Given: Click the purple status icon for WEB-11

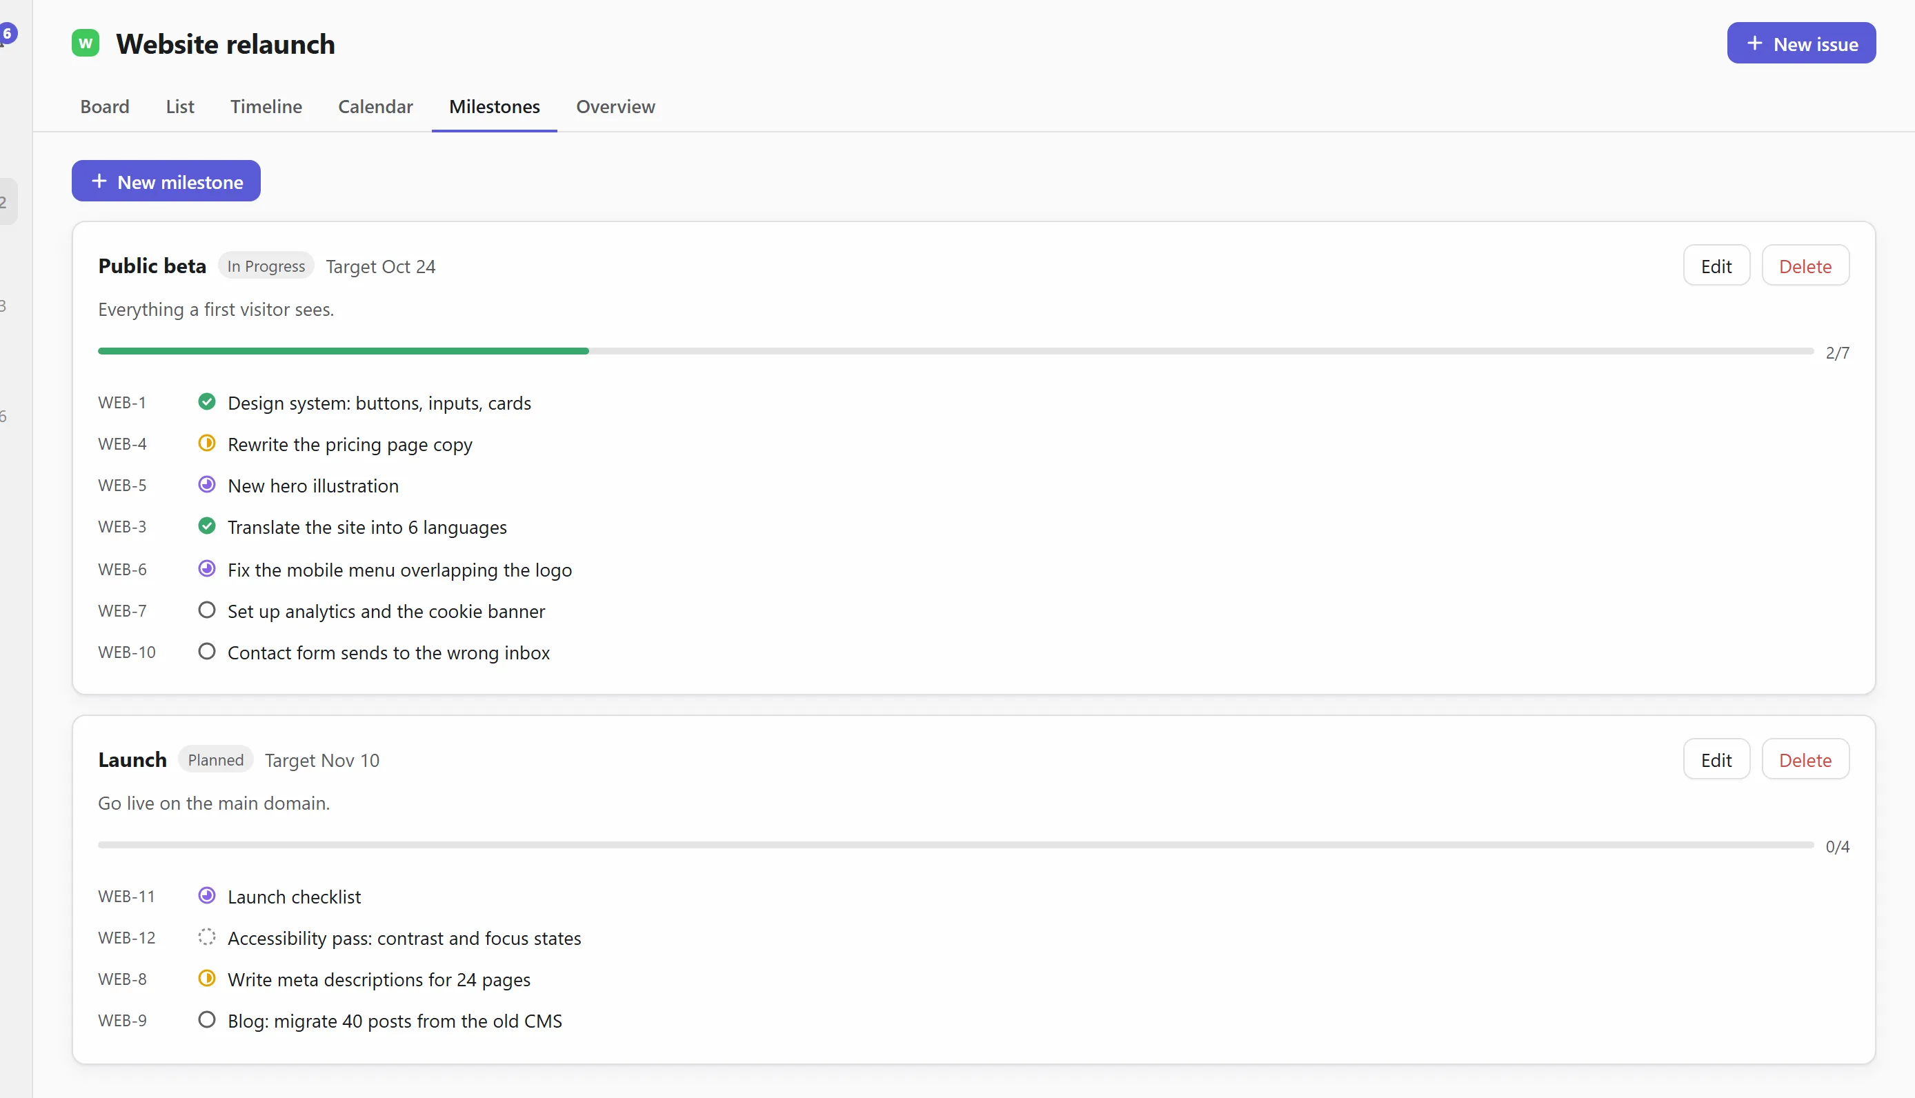Looking at the screenshot, I should (x=207, y=896).
